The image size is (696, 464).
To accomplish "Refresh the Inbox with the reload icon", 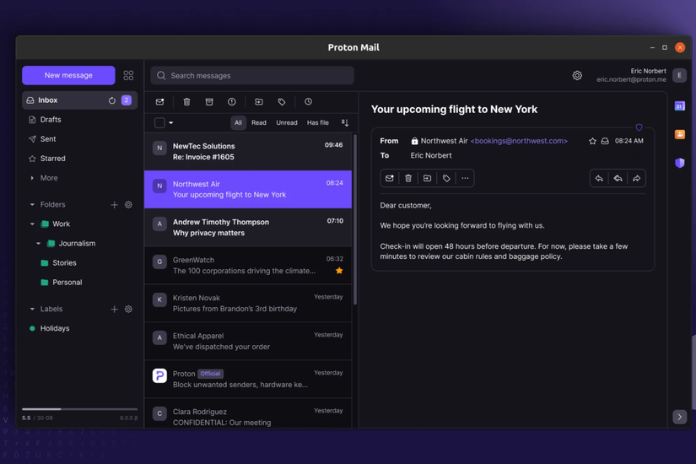I will click(112, 100).
